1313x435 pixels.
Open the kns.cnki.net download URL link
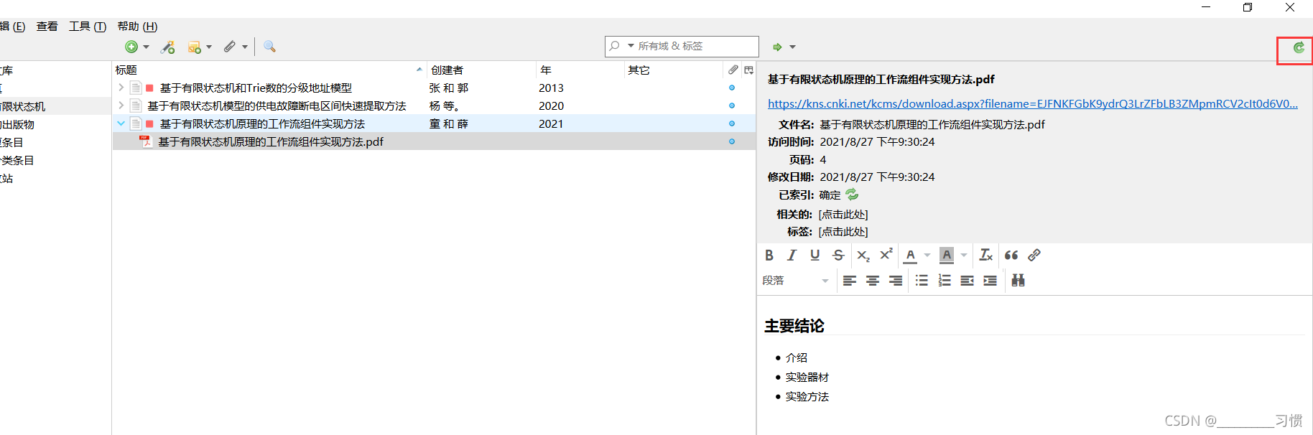1032,103
